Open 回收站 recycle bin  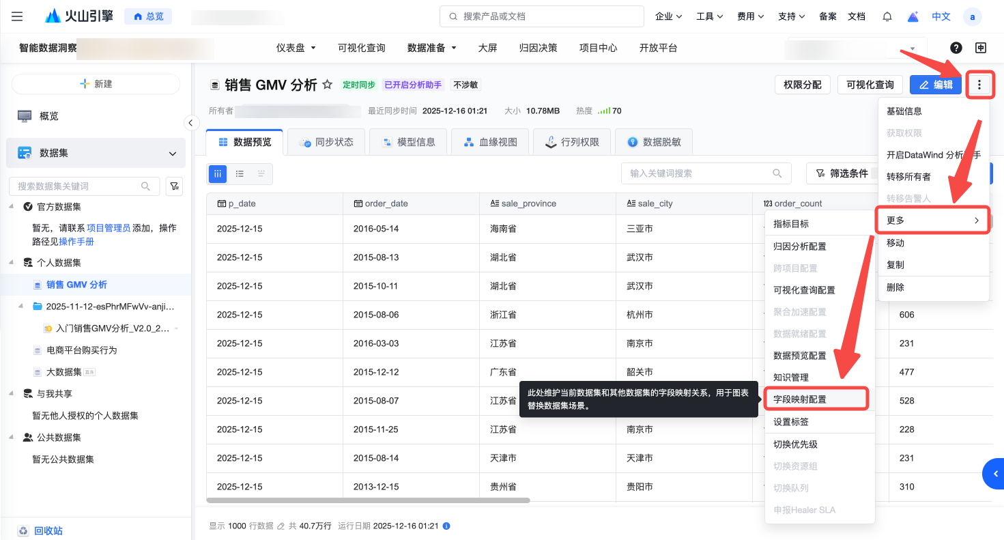(48, 530)
